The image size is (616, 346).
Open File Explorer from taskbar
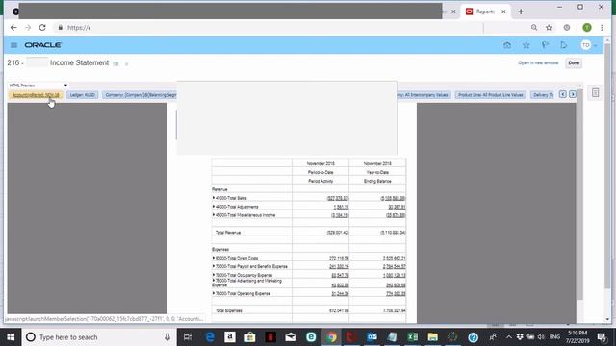(x=432, y=337)
